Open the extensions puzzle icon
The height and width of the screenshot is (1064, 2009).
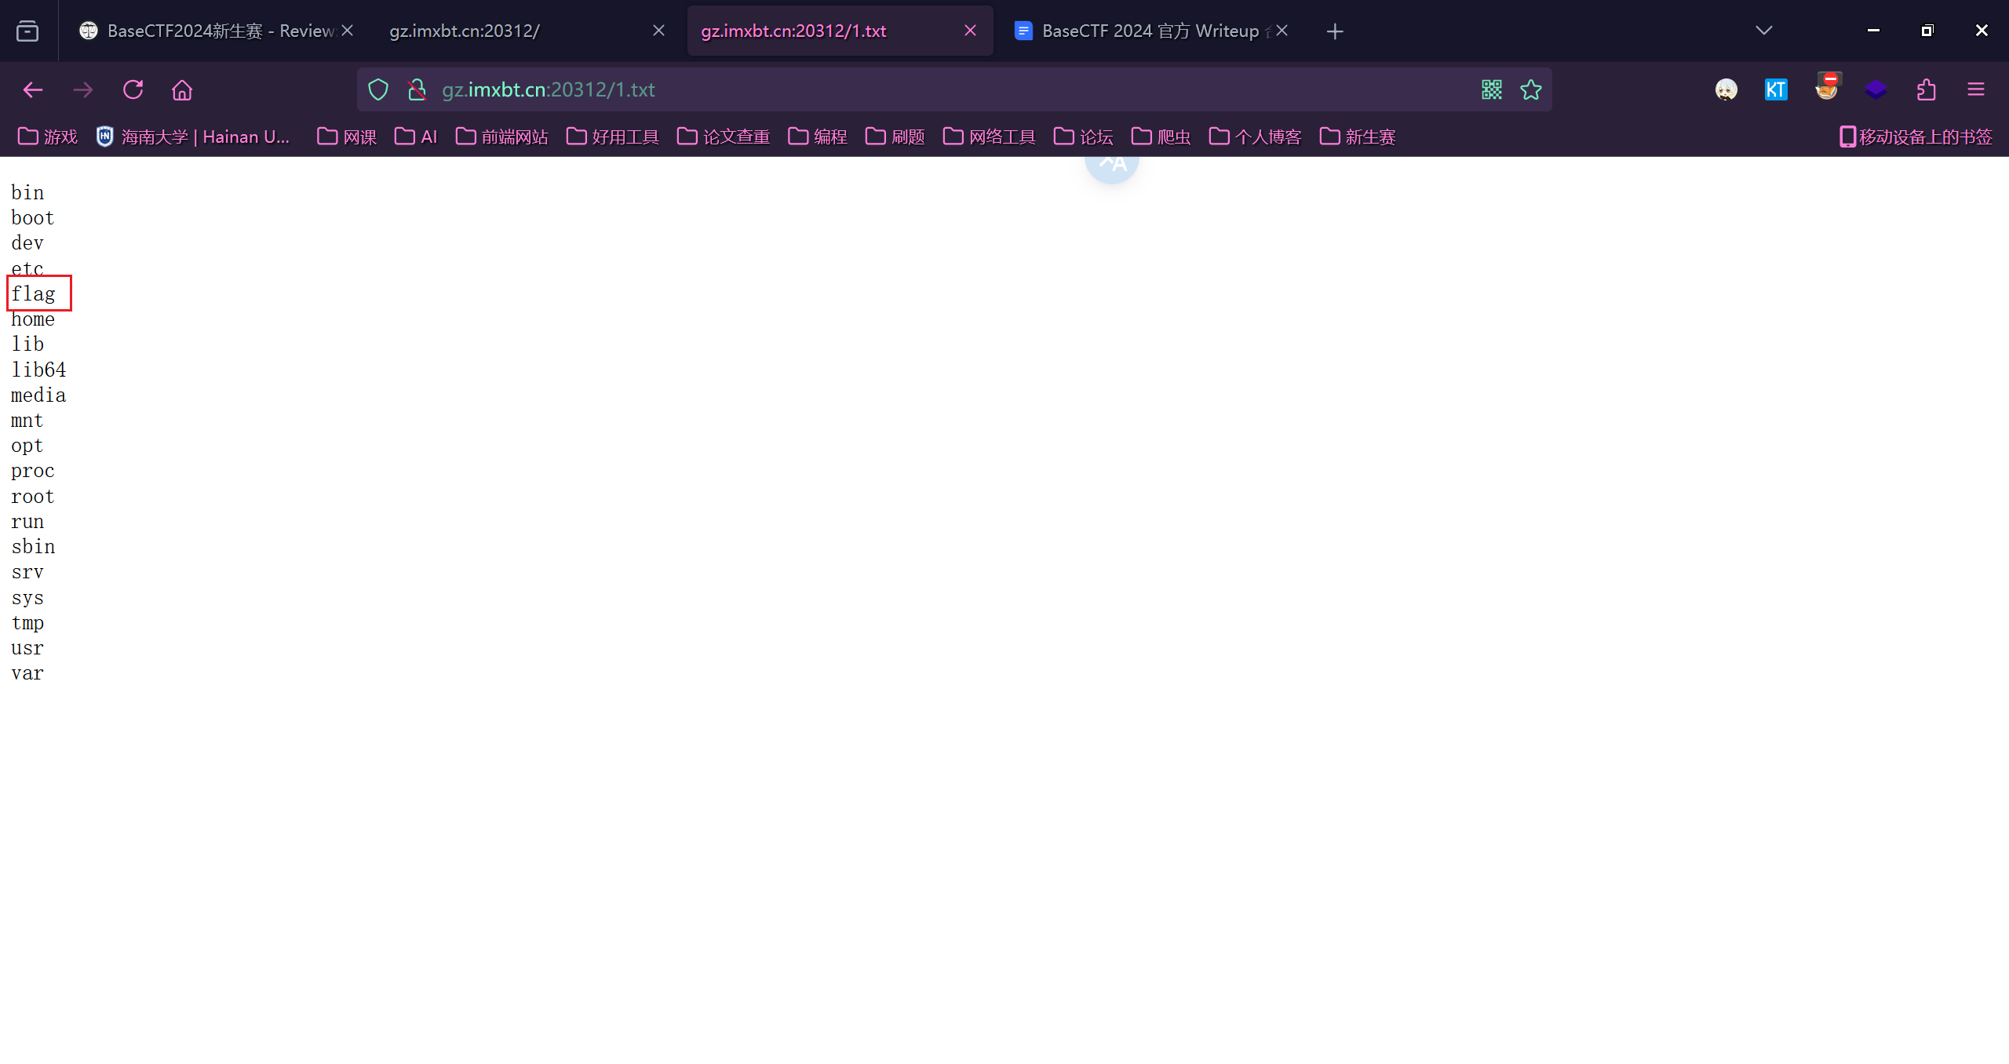[x=1926, y=89]
